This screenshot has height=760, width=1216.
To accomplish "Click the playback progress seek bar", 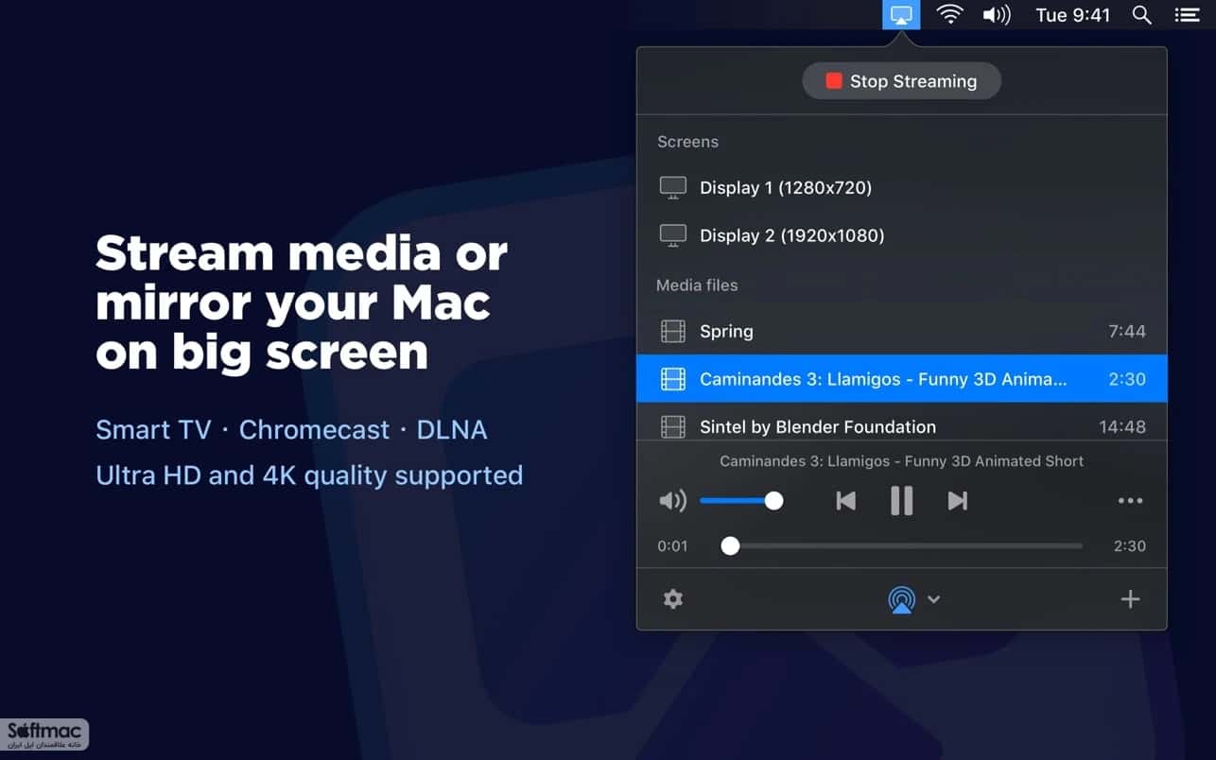I will pos(901,546).
